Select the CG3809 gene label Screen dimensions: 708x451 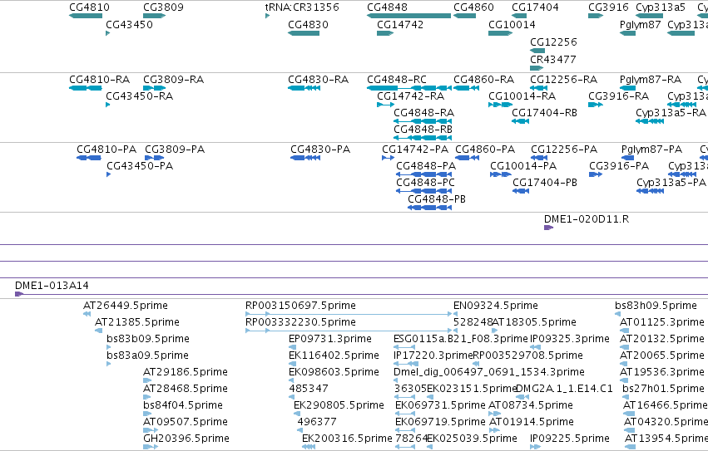163,7
